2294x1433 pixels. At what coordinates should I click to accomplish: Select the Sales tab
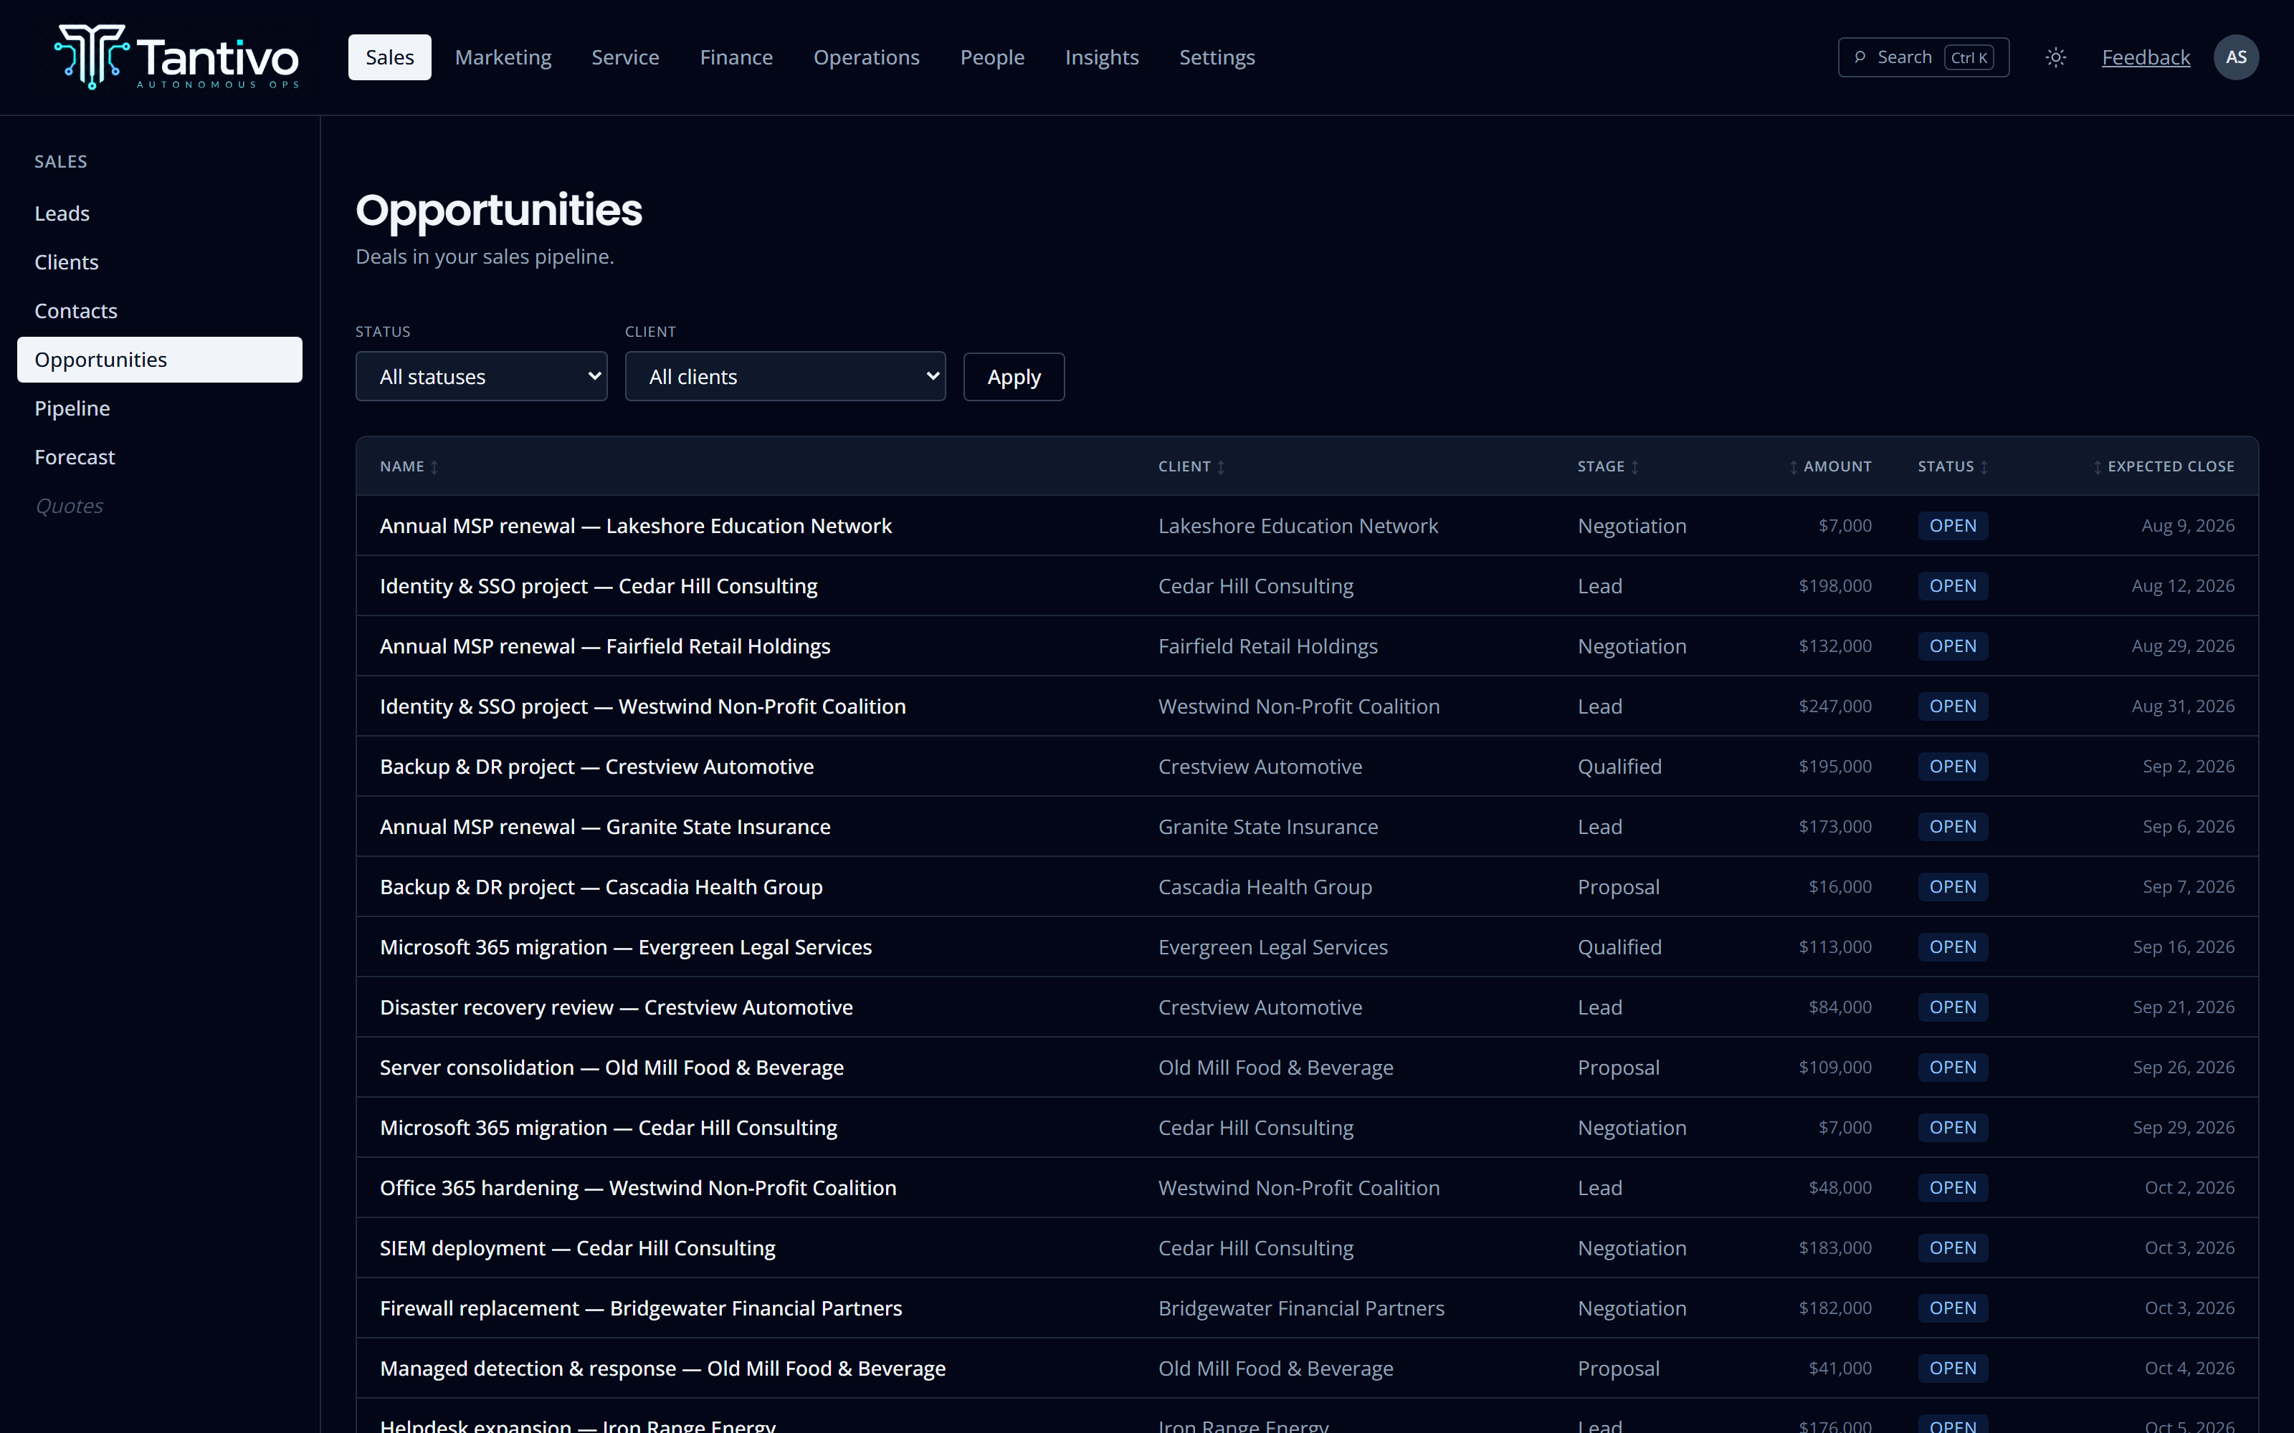389,58
